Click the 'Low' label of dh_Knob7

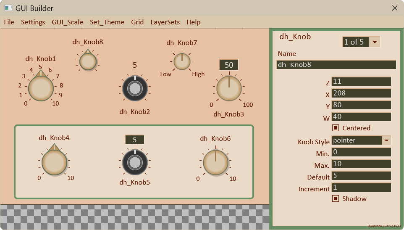[x=165, y=74]
